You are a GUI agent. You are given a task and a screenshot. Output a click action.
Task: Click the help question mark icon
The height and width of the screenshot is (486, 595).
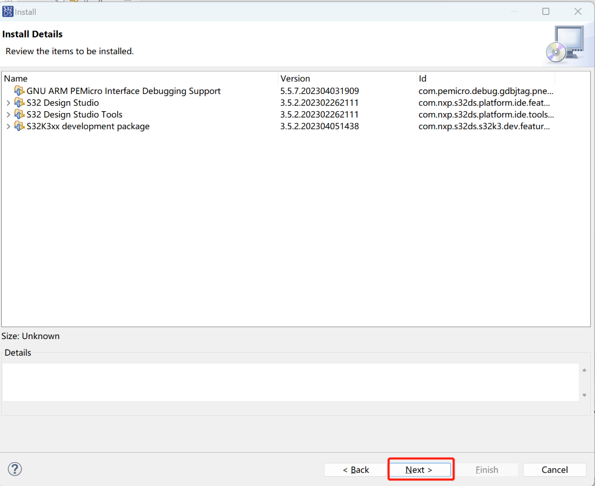point(15,469)
